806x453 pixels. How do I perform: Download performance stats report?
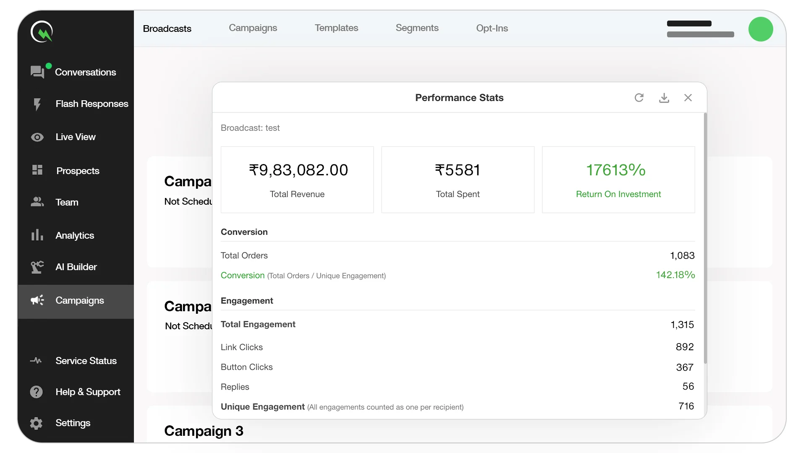point(664,98)
